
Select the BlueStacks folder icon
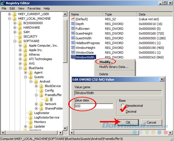click(x=25, y=68)
